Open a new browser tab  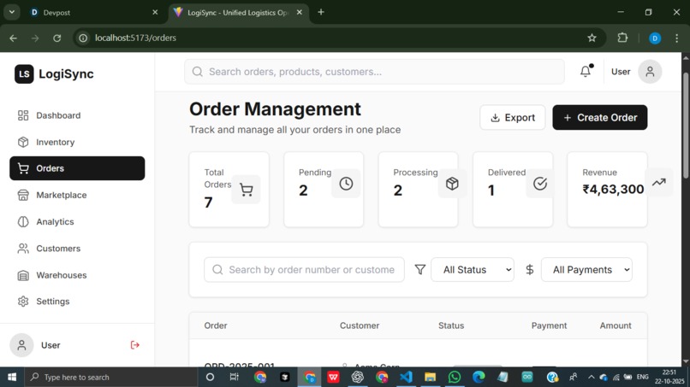321,12
